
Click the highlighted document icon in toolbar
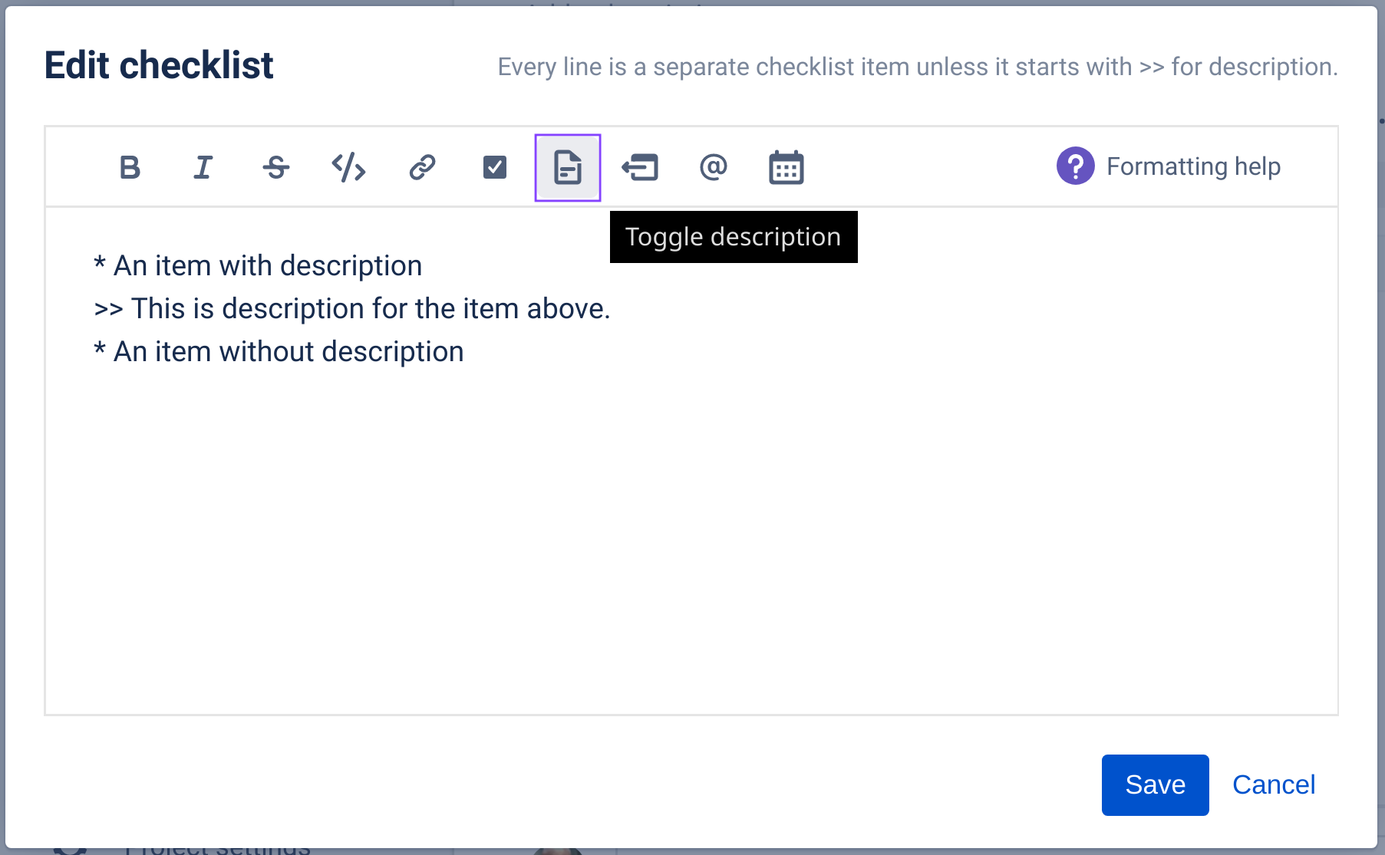coord(567,167)
